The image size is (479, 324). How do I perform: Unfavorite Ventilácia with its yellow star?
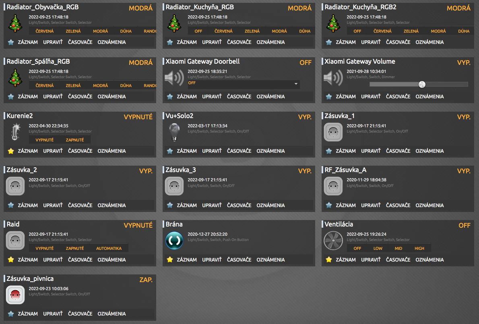[x=329, y=260]
